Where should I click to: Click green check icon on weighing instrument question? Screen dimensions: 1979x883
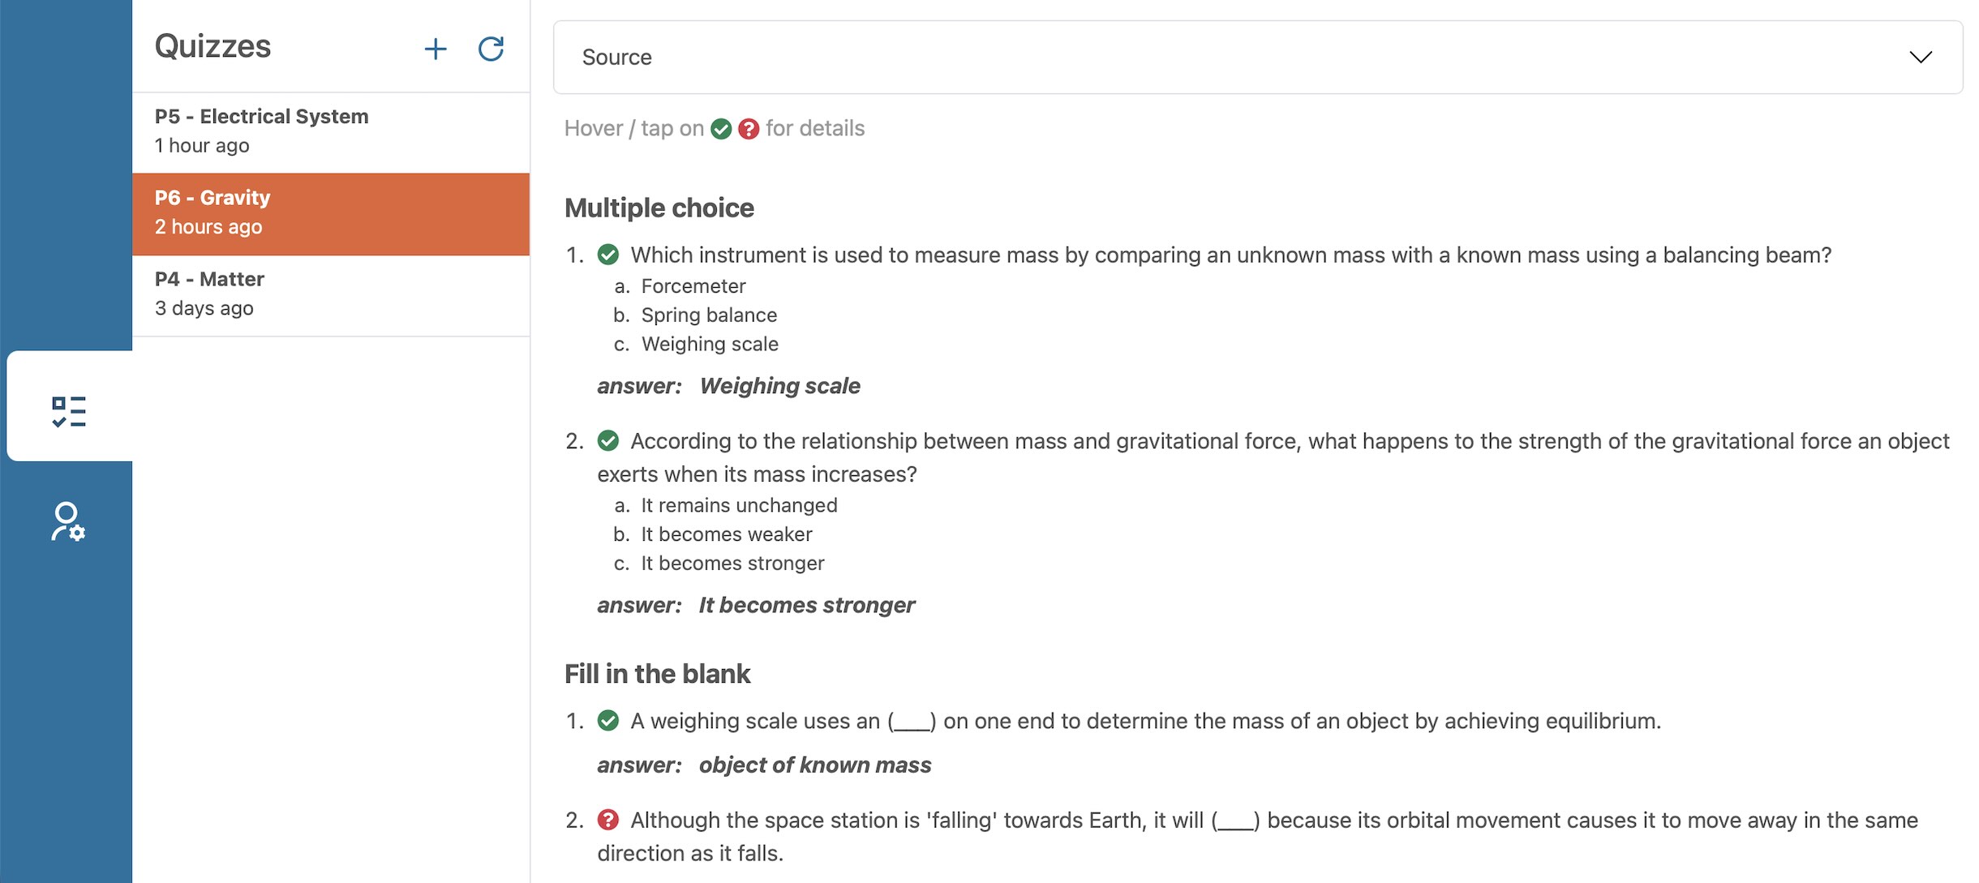[608, 255]
